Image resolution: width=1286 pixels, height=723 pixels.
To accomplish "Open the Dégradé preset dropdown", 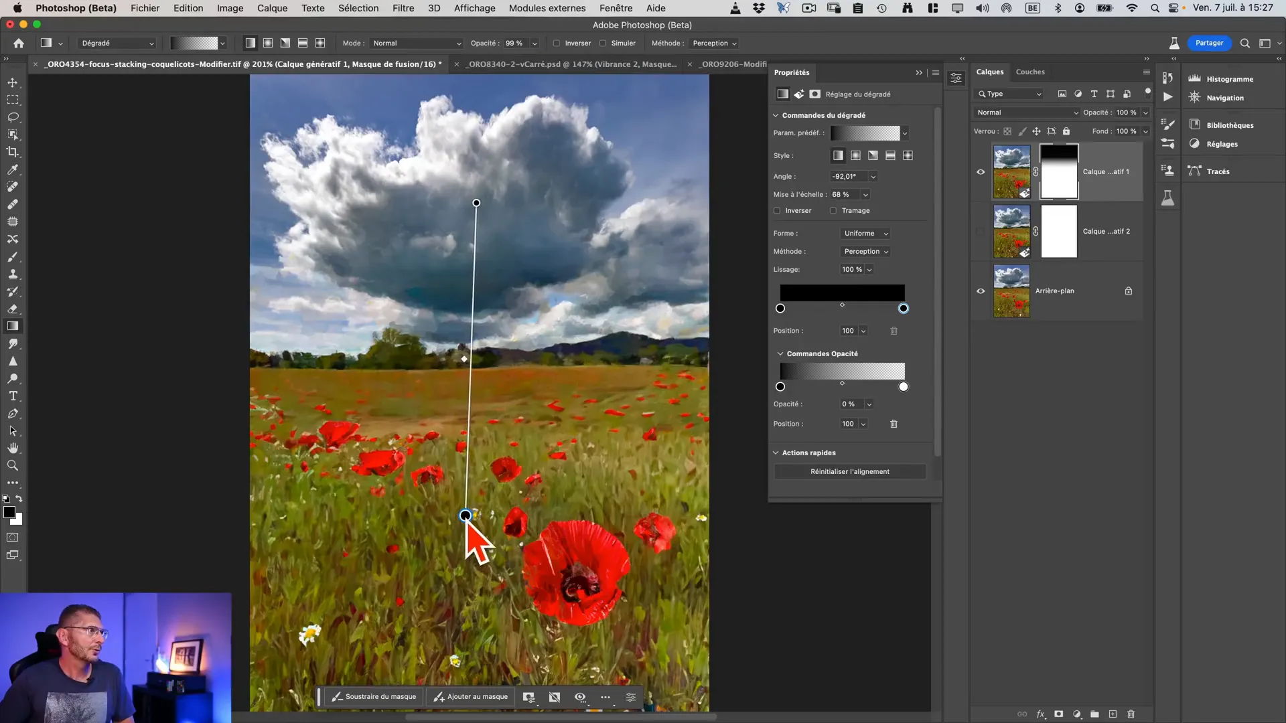I will (118, 43).
